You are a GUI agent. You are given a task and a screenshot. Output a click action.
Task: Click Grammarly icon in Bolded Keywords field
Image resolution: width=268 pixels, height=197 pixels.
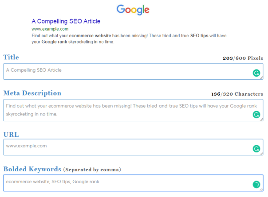click(256, 184)
